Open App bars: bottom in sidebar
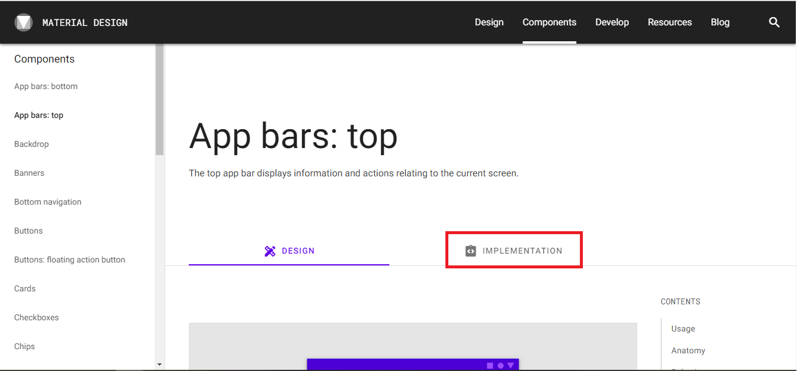The width and height of the screenshot is (797, 371). click(x=46, y=86)
